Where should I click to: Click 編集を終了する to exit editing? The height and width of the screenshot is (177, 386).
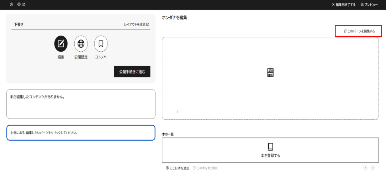click(x=344, y=5)
